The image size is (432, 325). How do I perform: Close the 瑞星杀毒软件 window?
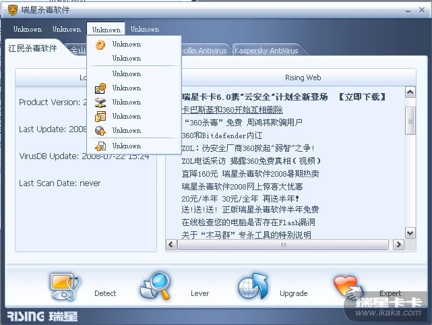click(x=422, y=10)
